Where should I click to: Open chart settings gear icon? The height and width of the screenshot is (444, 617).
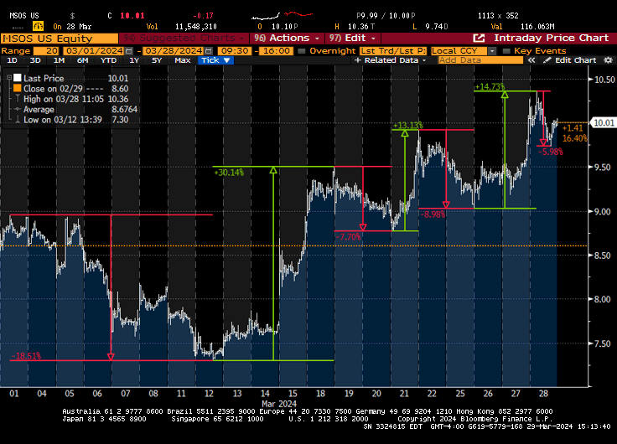(608, 60)
